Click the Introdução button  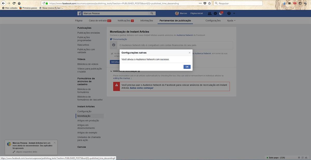click(x=115, y=62)
